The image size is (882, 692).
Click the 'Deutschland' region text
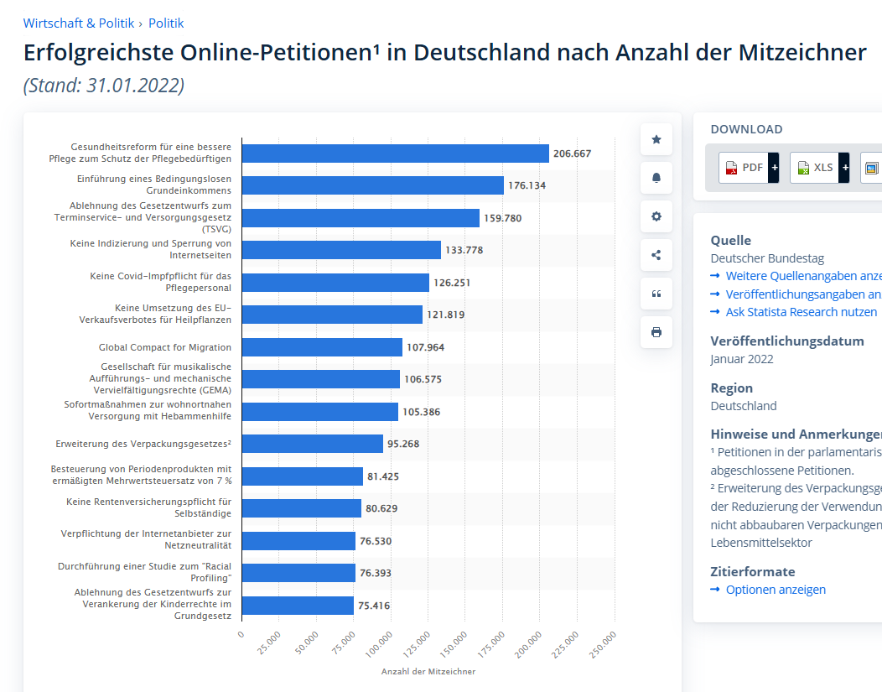(x=744, y=406)
